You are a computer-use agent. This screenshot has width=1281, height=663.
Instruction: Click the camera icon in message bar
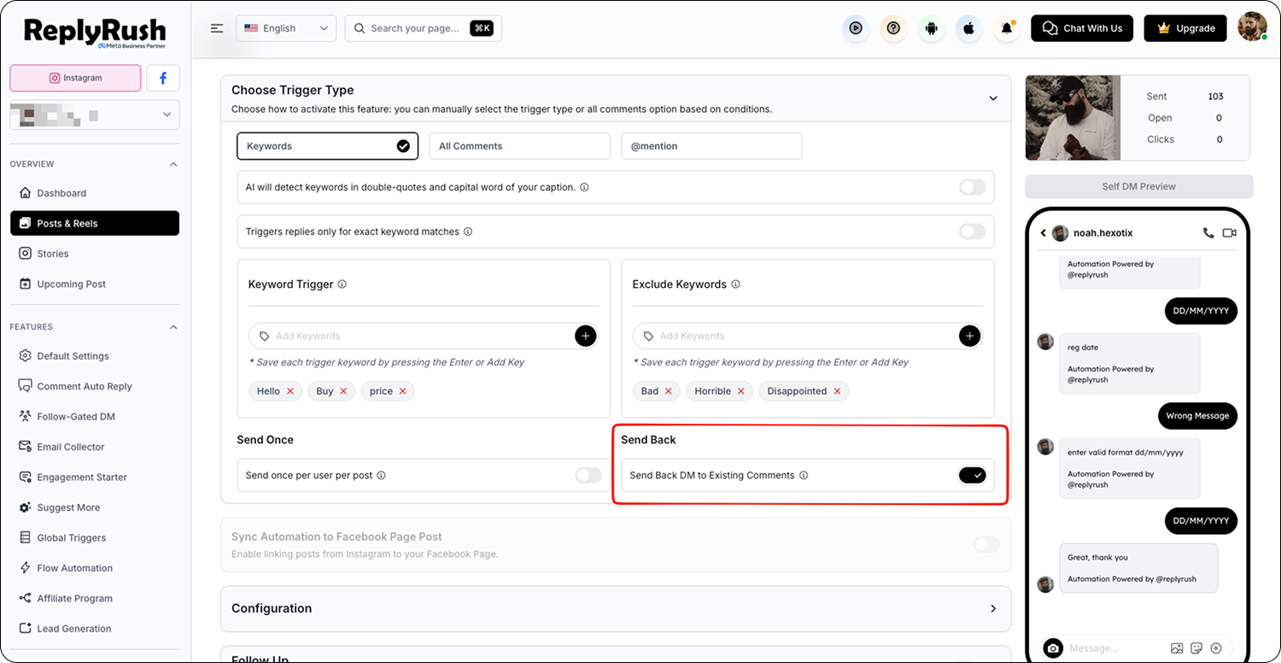tap(1053, 648)
